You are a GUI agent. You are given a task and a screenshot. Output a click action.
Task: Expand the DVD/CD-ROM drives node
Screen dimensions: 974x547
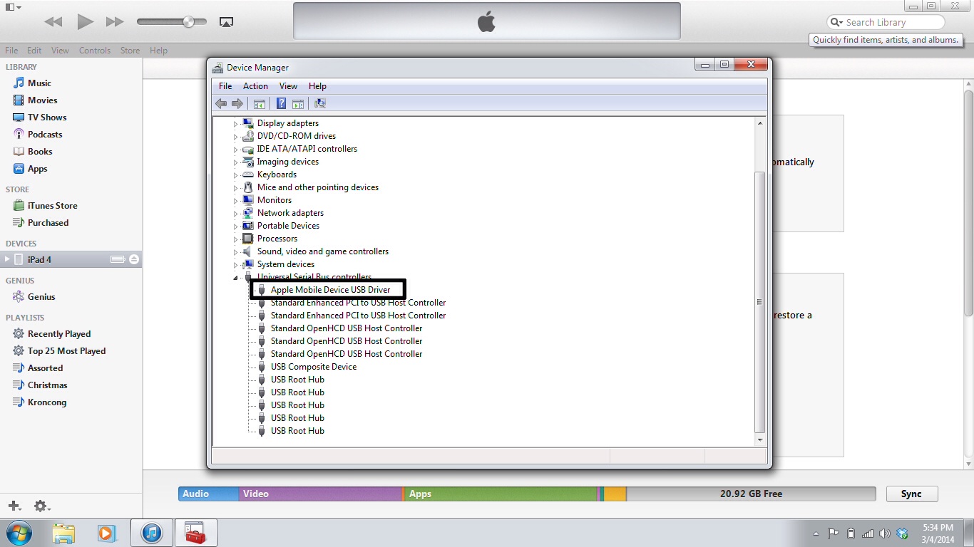click(236, 137)
